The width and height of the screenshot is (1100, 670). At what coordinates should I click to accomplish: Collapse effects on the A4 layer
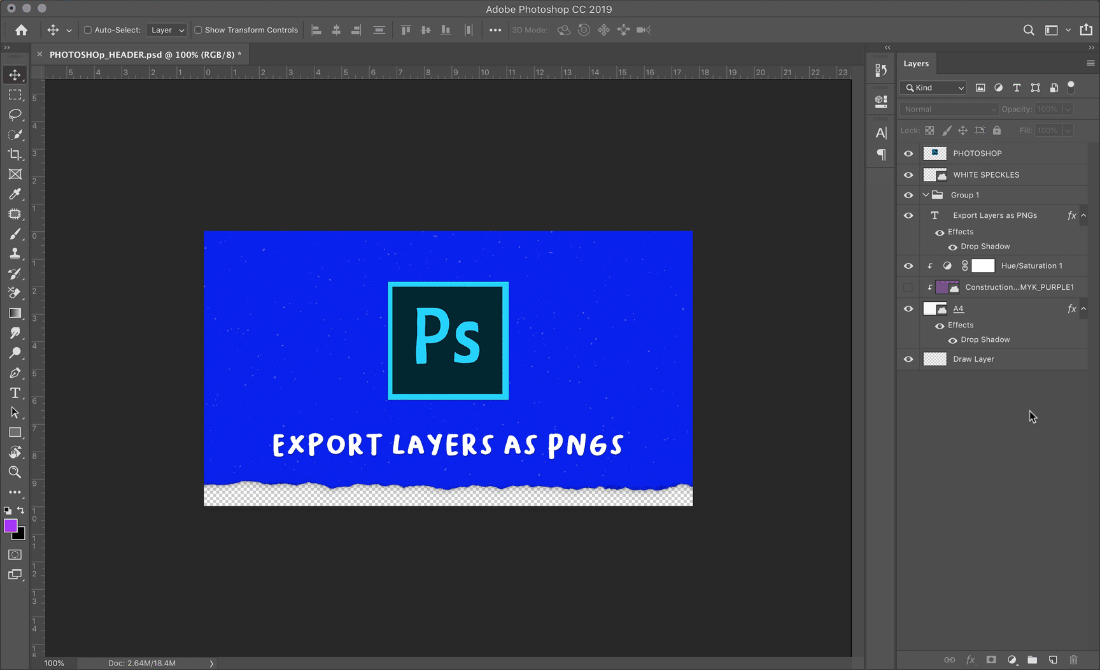coord(1083,309)
